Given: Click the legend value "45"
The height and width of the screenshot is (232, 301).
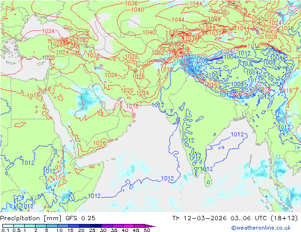Looking at the screenshot, I should pyautogui.click(x=136, y=230).
